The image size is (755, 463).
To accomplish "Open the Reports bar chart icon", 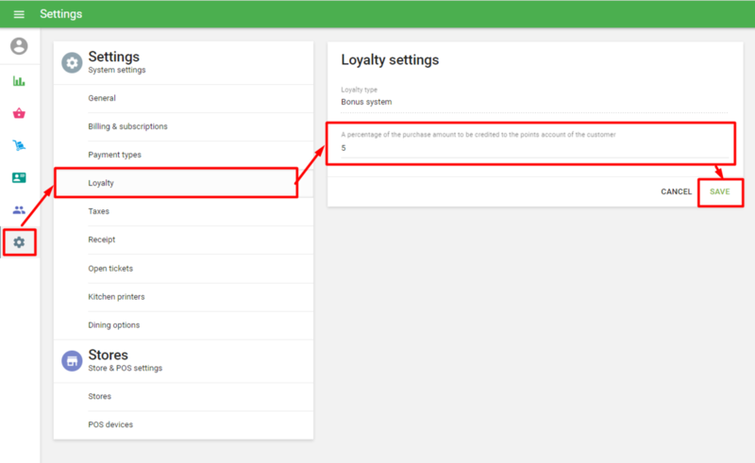I will coord(19,81).
